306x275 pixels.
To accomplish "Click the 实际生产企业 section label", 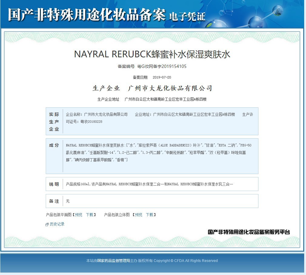I will [x=54, y=122].
